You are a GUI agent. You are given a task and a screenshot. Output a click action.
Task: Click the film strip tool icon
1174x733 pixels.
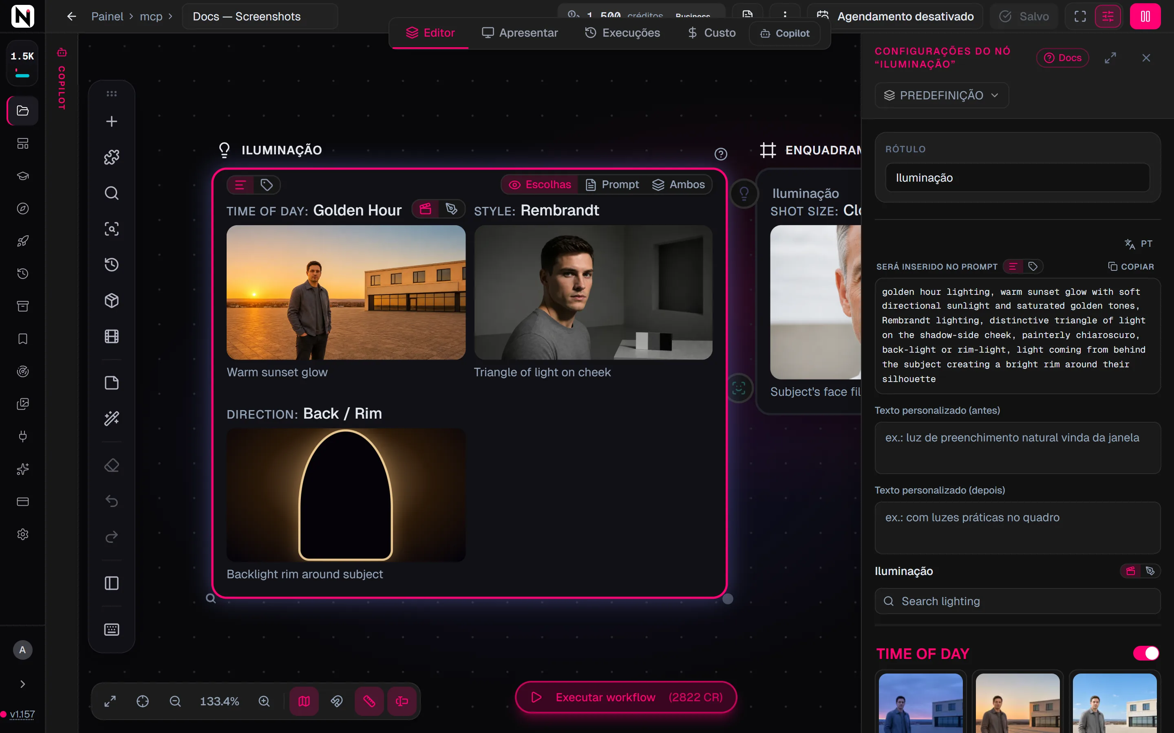pyautogui.click(x=112, y=336)
